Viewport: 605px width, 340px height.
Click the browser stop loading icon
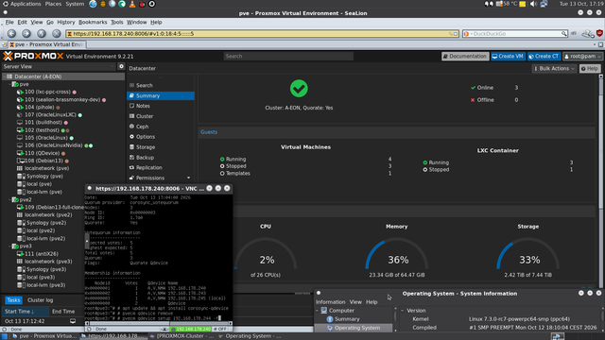57,34
